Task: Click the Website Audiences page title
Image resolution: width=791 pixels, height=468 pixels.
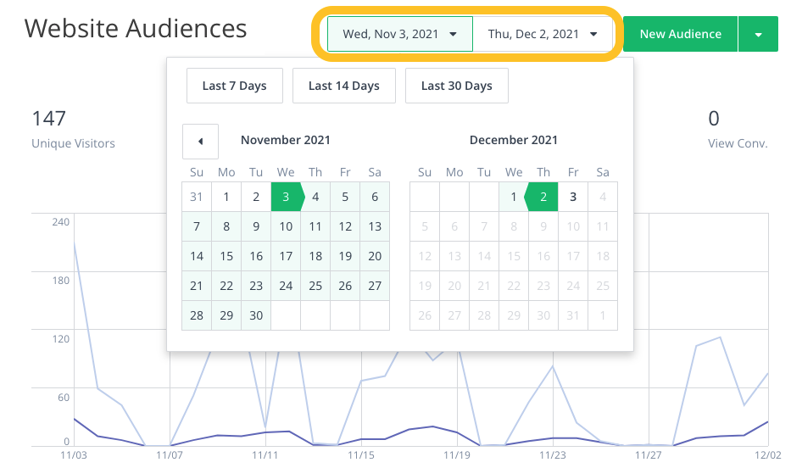Action: pos(136,28)
